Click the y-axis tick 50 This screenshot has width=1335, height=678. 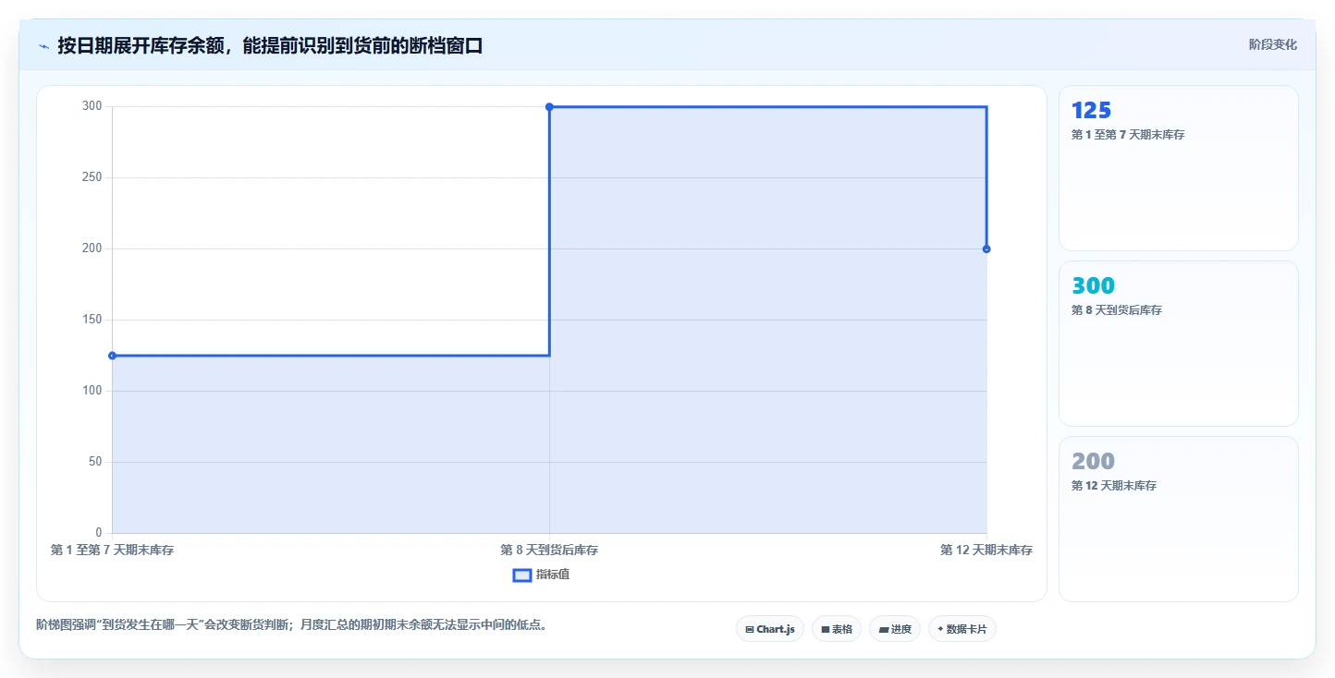click(95, 462)
